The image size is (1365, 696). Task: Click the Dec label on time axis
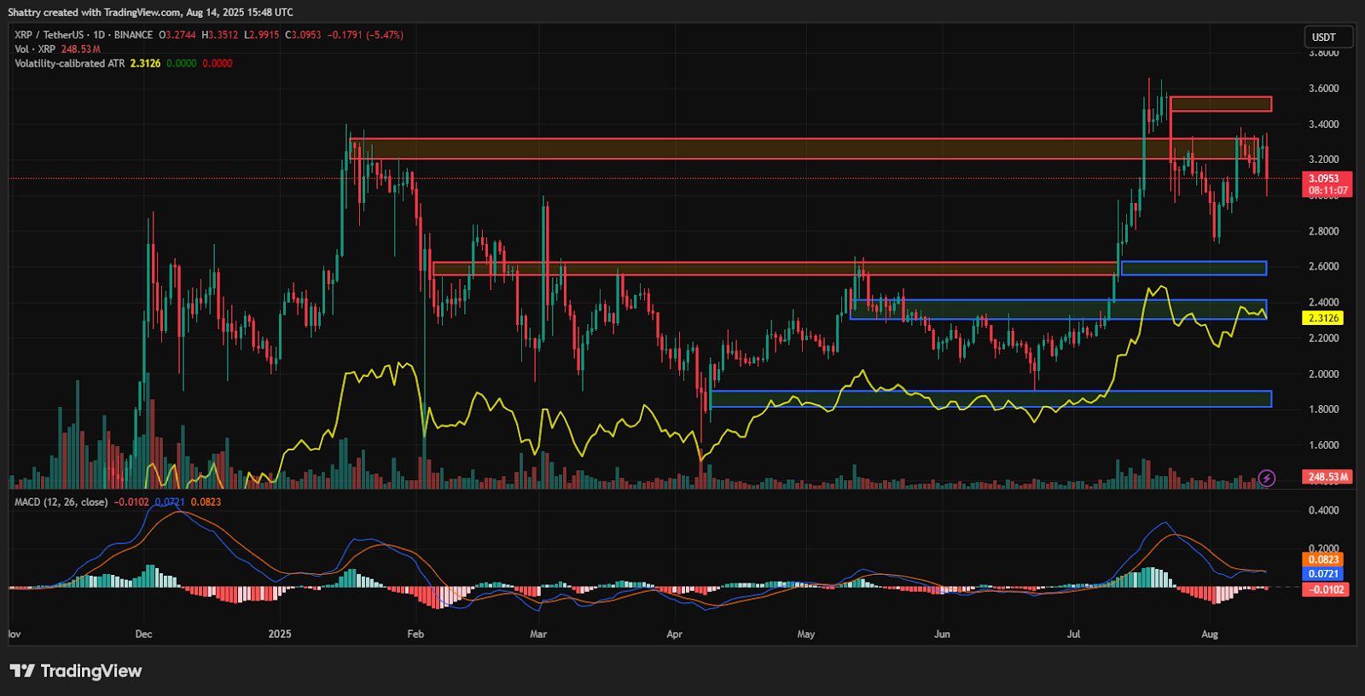coord(143,635)
